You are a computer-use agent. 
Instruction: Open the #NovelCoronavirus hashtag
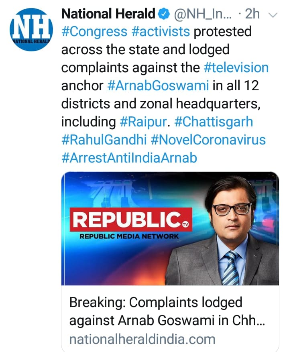click(208, 140)
